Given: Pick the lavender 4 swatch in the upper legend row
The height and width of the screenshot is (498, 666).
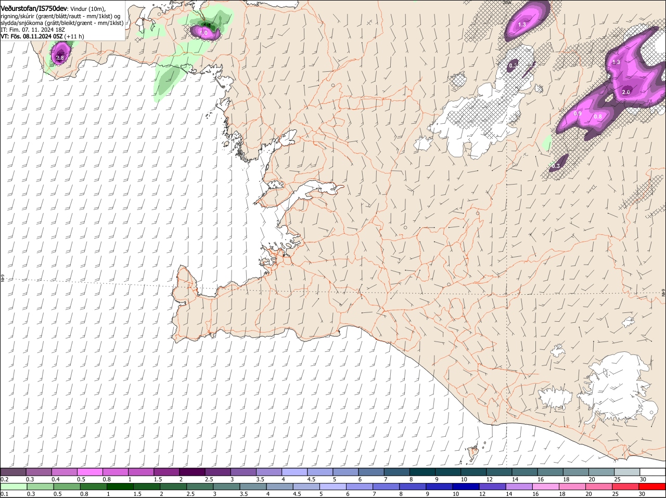Looking at the screenshot, I should [x=295, y=471].
